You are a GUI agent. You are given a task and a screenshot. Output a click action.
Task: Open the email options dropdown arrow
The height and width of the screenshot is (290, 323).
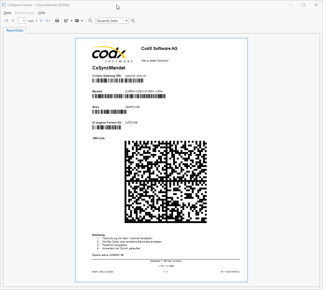[82, 20]
